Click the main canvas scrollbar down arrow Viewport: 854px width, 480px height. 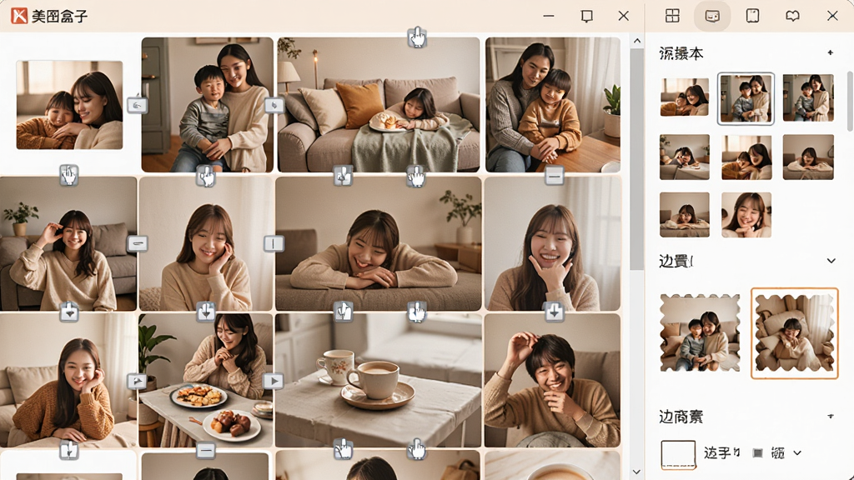point(636,472)
